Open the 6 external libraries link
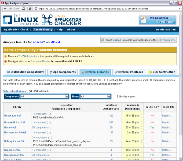The image size is (183, 161). [x=41, y=61]
